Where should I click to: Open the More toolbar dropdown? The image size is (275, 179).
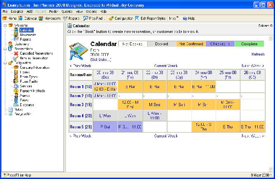tap(174, 19)
